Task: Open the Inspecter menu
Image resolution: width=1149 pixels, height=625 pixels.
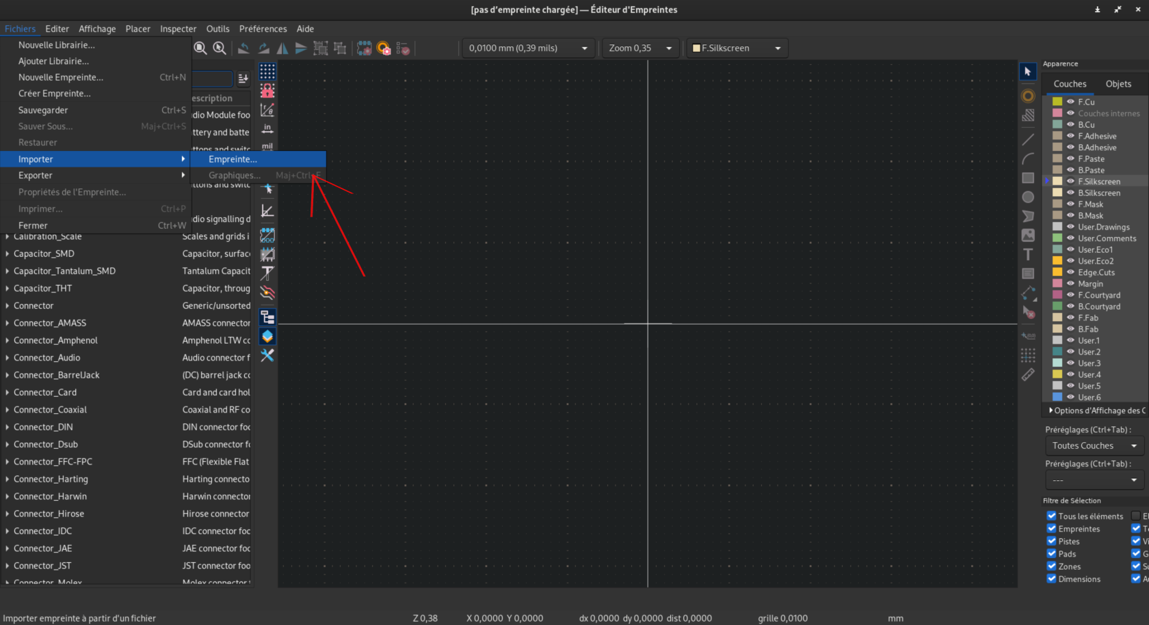Action: (178, 29)
